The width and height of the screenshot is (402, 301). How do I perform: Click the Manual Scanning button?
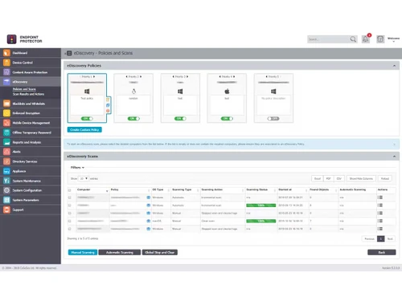pos(83,252)
